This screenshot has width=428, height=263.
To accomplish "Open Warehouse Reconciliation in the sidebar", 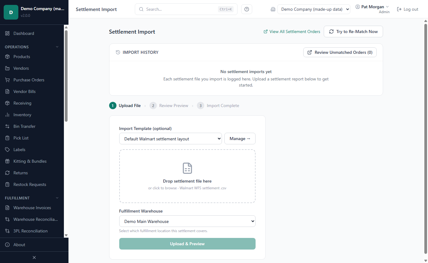I will point(32,219).
